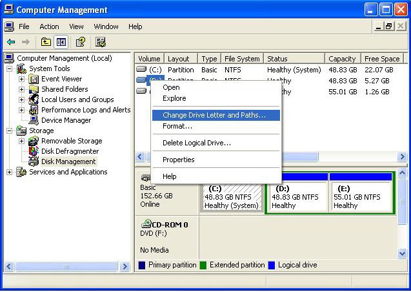Open the Window menu
The width and height of the screenshot is (411, 292).
point(106,26)
